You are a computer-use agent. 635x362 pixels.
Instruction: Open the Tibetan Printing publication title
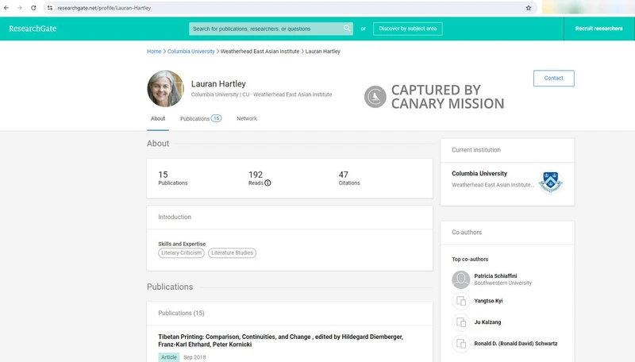pyautogui.click(x=281, y=341)
